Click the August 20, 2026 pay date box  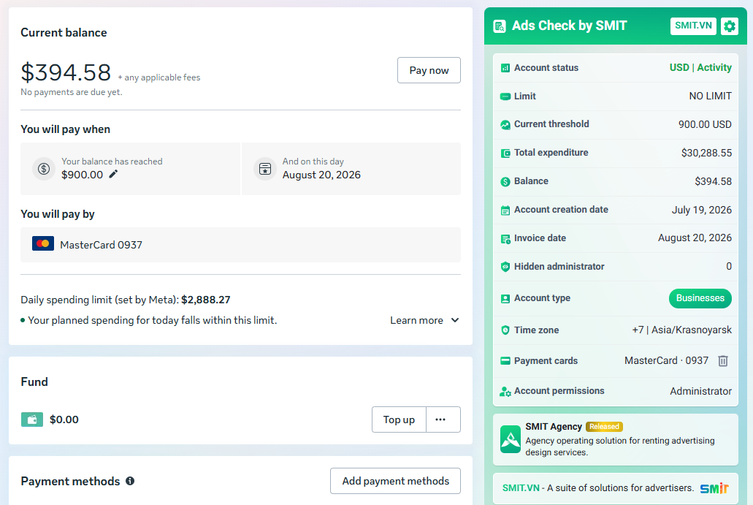(351, 169)
